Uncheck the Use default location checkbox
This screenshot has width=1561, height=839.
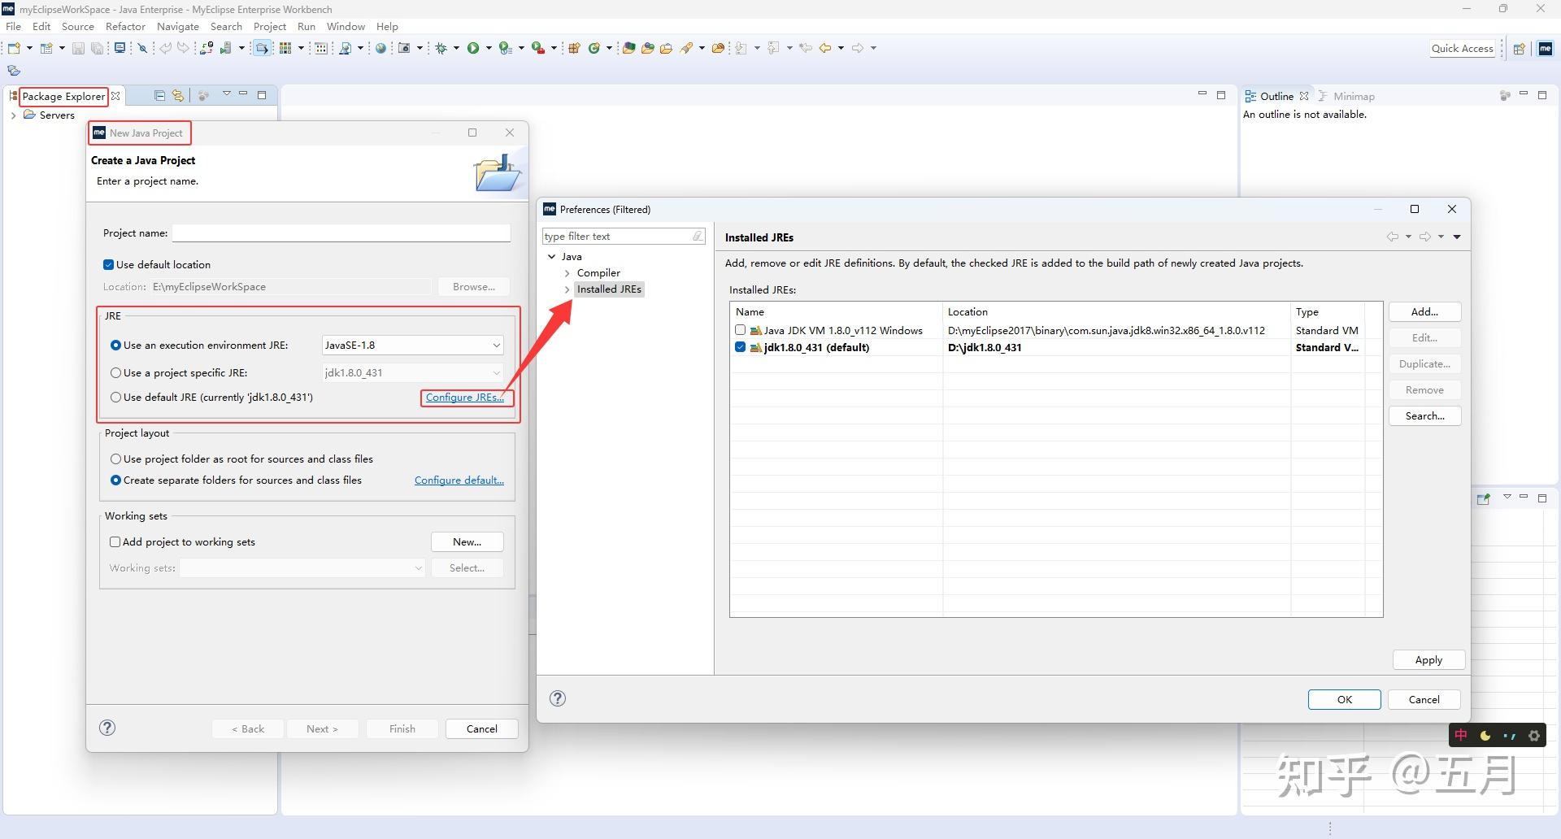click(x=108, y=264)
